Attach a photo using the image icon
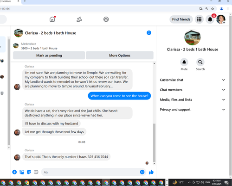The image size is (232, 186). (22, 172)
